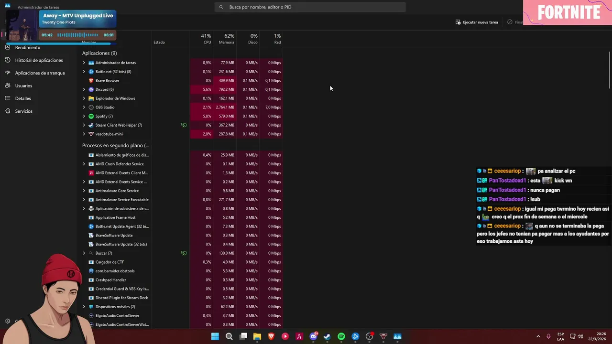Select the OBS Studio process icon
612x344 pixels.
pyautogui.click(x=91, y=107)
